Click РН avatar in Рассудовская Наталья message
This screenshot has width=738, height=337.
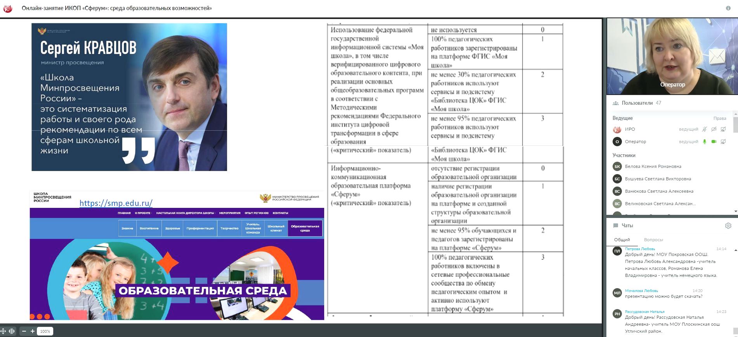[617, 314]
